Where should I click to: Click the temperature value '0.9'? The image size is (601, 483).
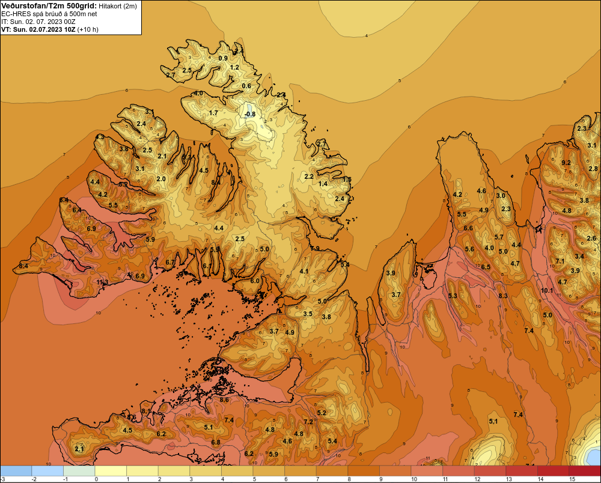[223, 58]
